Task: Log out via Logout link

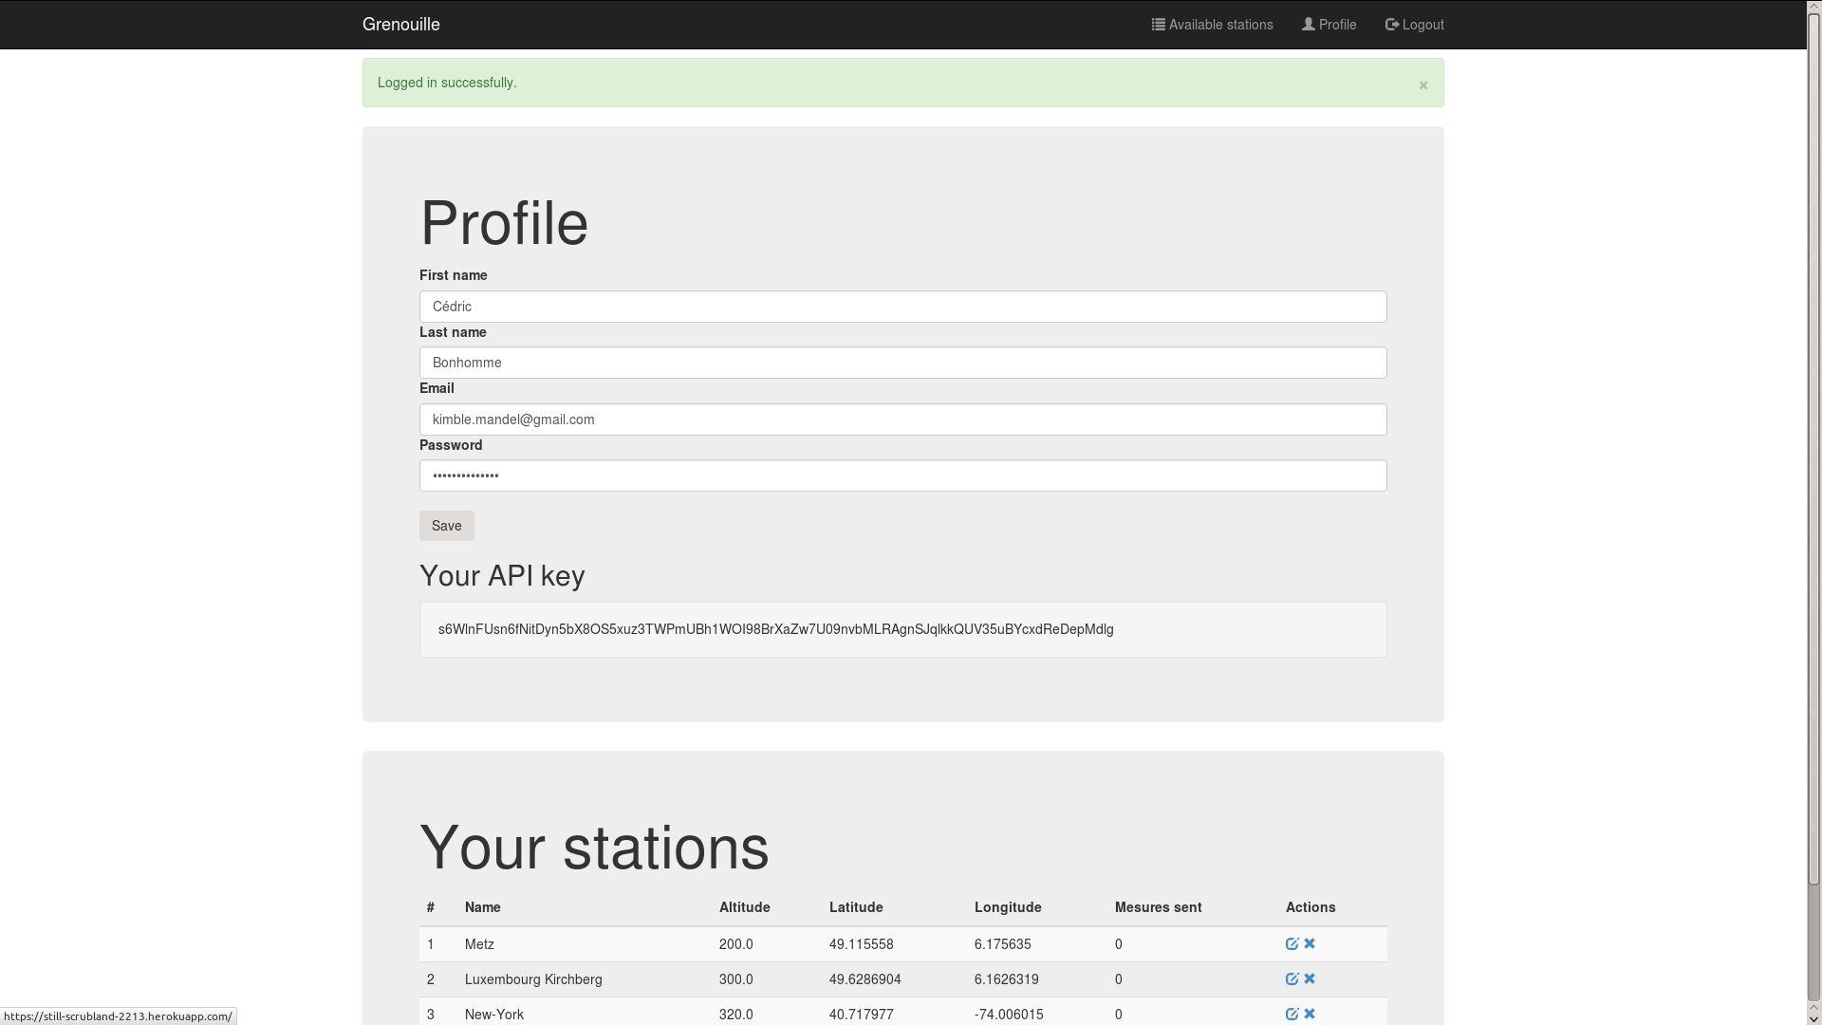Action: point(1414,25)
